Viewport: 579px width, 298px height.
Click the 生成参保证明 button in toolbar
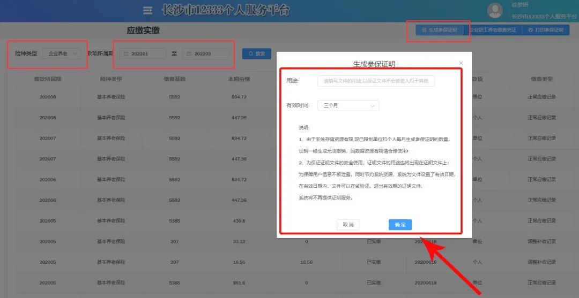tap(439, 30)
